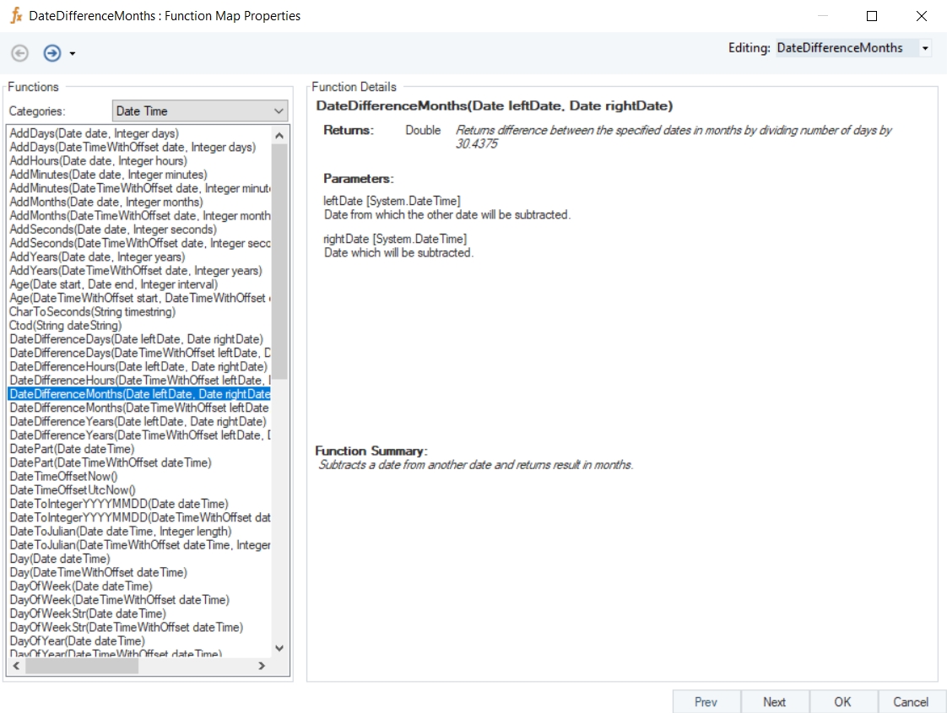Screen dimensions: 947x713
Task: Pick DayOfWeek(Date dateTime) from functions list
Action: (80, 586)
